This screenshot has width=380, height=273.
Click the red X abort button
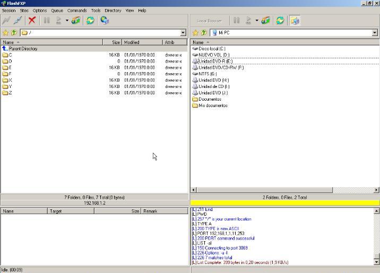point(32,20)
